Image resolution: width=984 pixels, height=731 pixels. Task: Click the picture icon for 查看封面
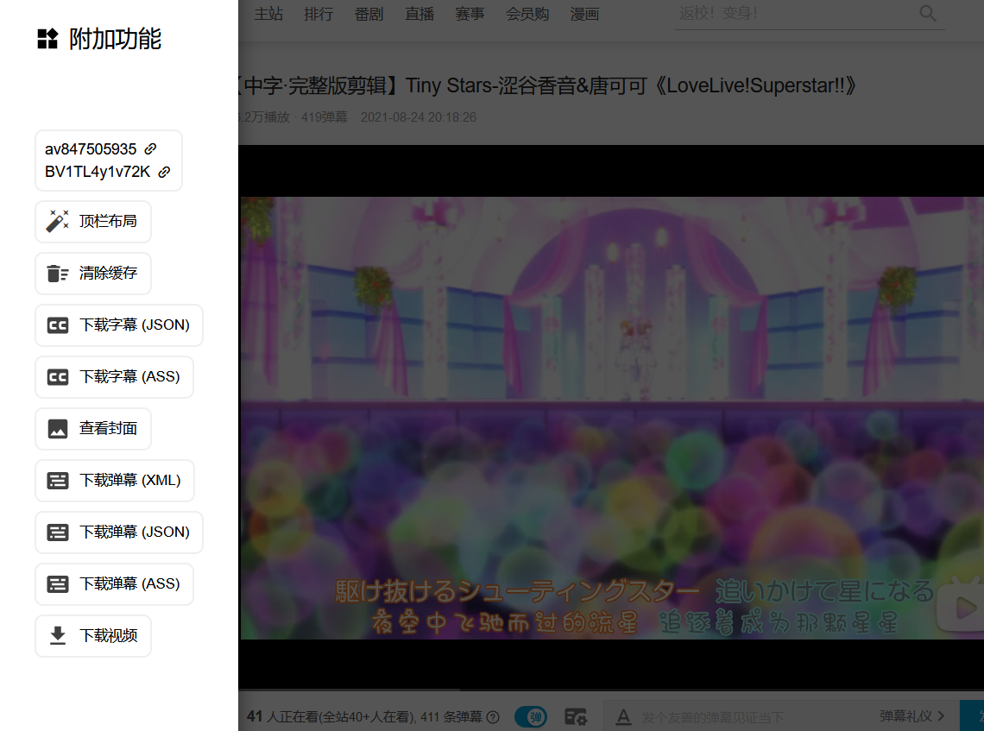58,429
